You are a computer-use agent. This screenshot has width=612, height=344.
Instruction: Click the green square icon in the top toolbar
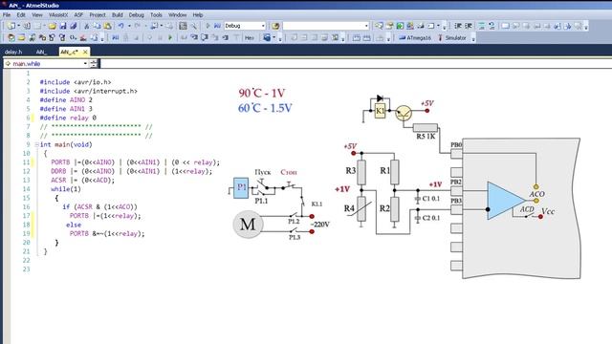pyautogui.click(x=400, y=26)
